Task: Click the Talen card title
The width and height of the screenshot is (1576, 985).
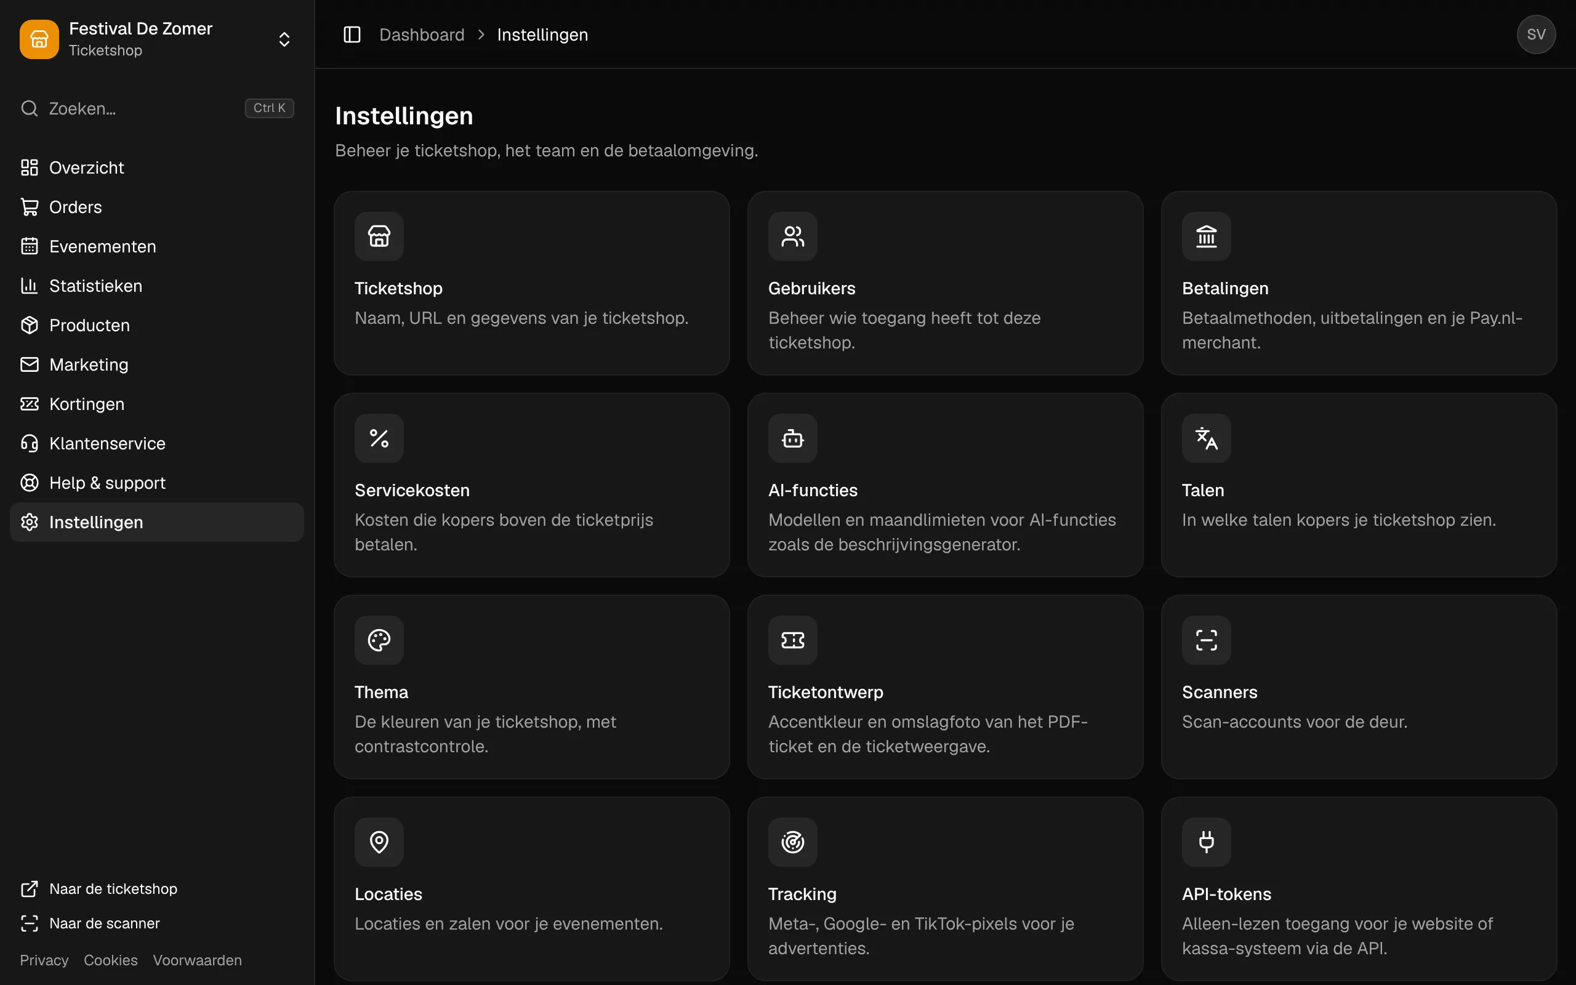Action: (x=1203, y=491)
